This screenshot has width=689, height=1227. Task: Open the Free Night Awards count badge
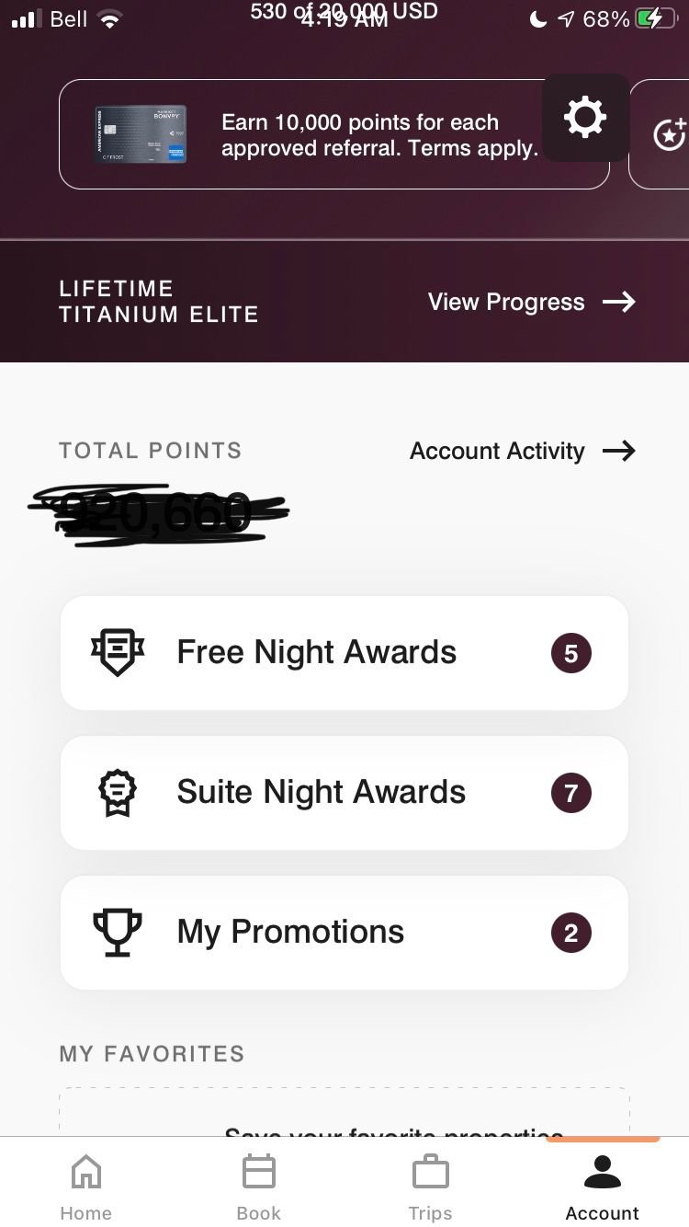pos(570,653)
